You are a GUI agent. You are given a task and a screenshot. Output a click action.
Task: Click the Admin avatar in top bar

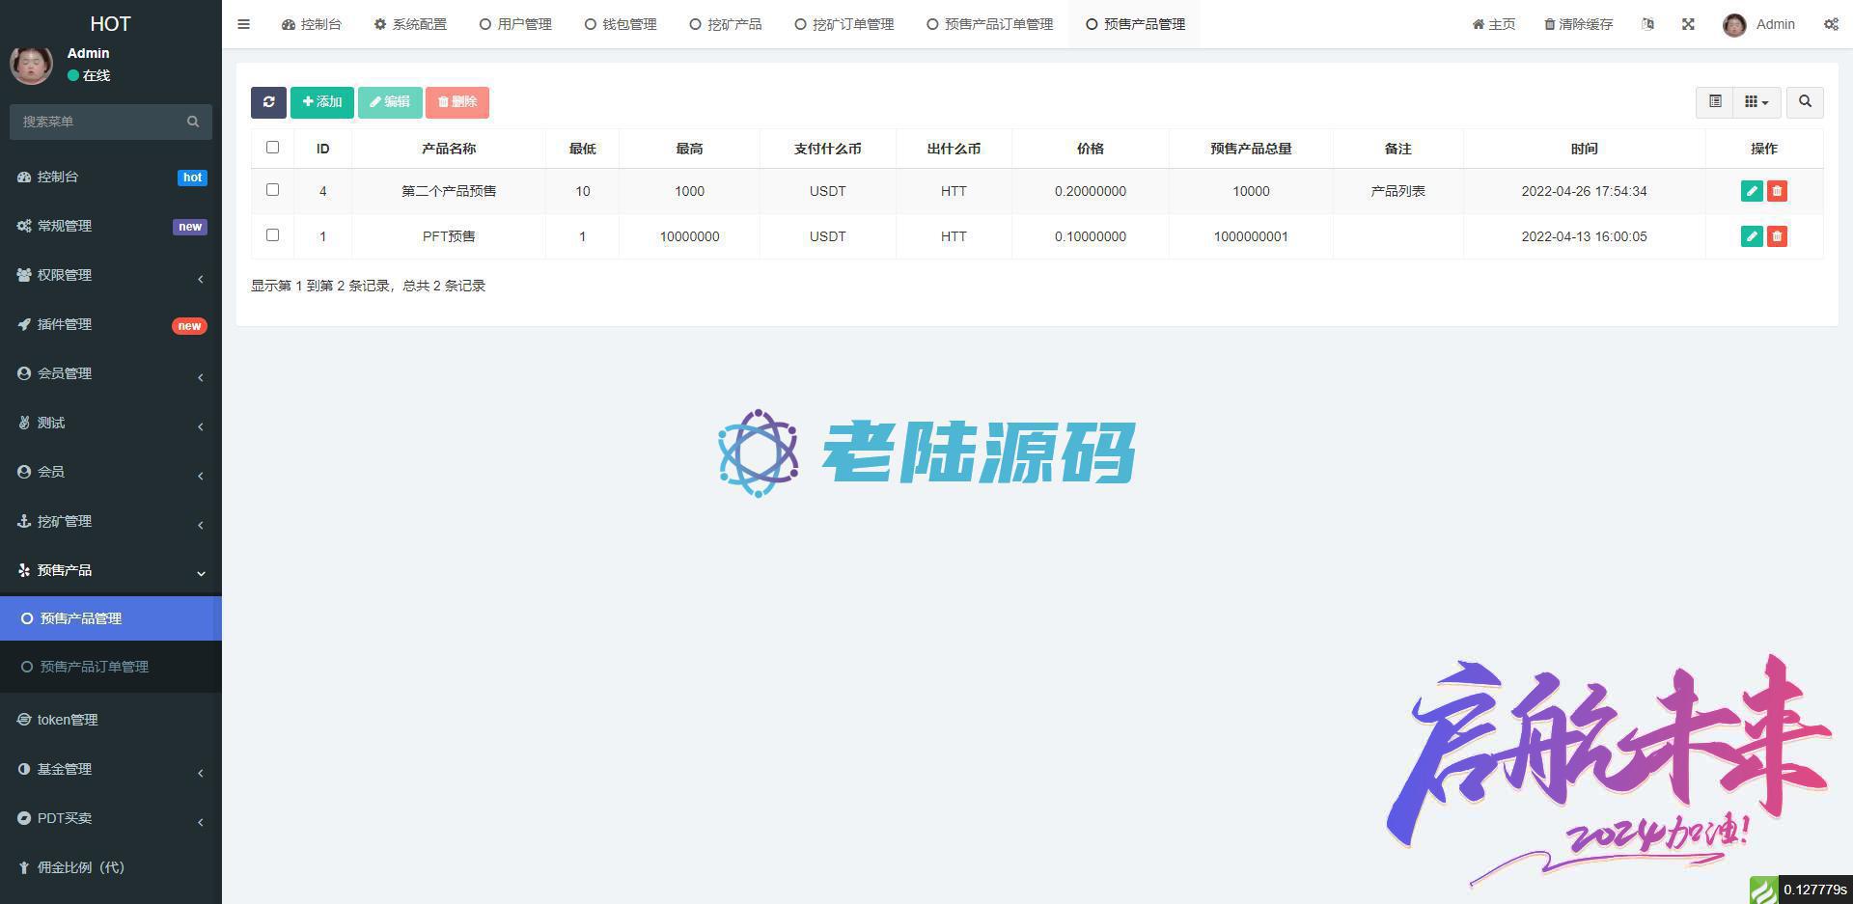click(x=1734, y=25)
